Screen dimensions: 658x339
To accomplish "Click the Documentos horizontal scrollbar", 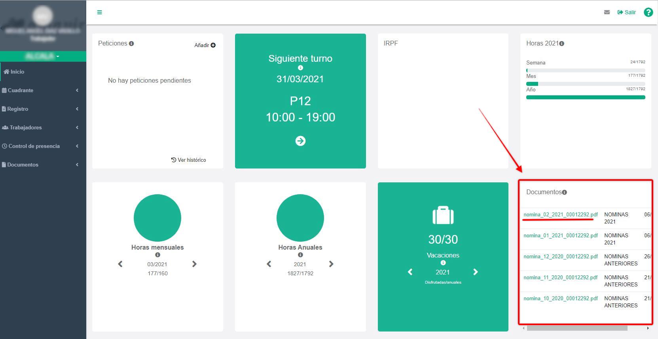I will [x=577, y=328].
